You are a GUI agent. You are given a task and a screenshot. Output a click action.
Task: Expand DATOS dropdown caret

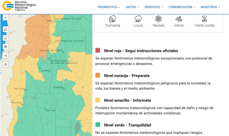[137, 7]
